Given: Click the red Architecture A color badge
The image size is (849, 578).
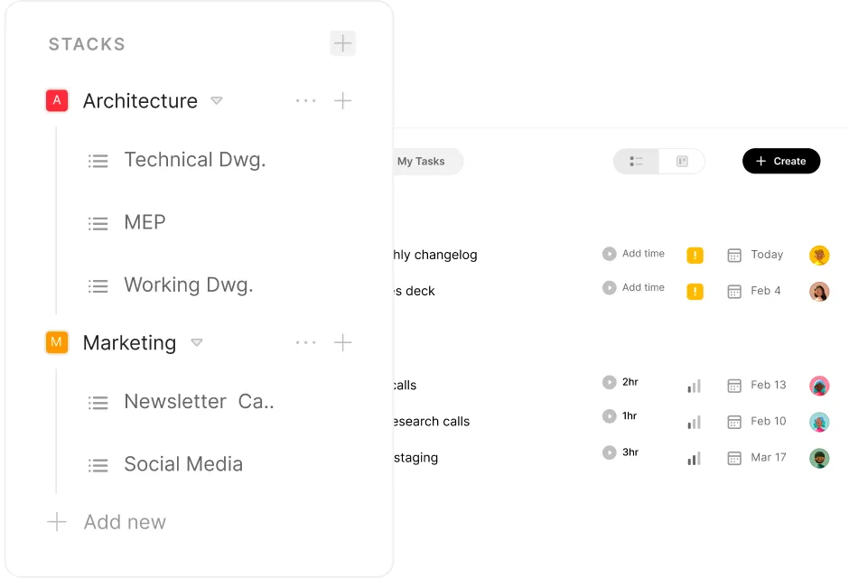Looking at the screenshot, I should pyautogui.click(x=57, y=100).
